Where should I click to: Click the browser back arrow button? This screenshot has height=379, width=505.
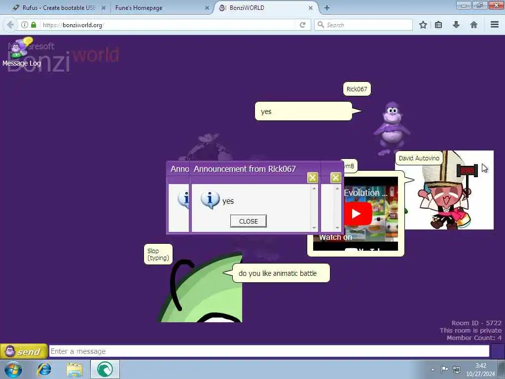tap(10, 25)
